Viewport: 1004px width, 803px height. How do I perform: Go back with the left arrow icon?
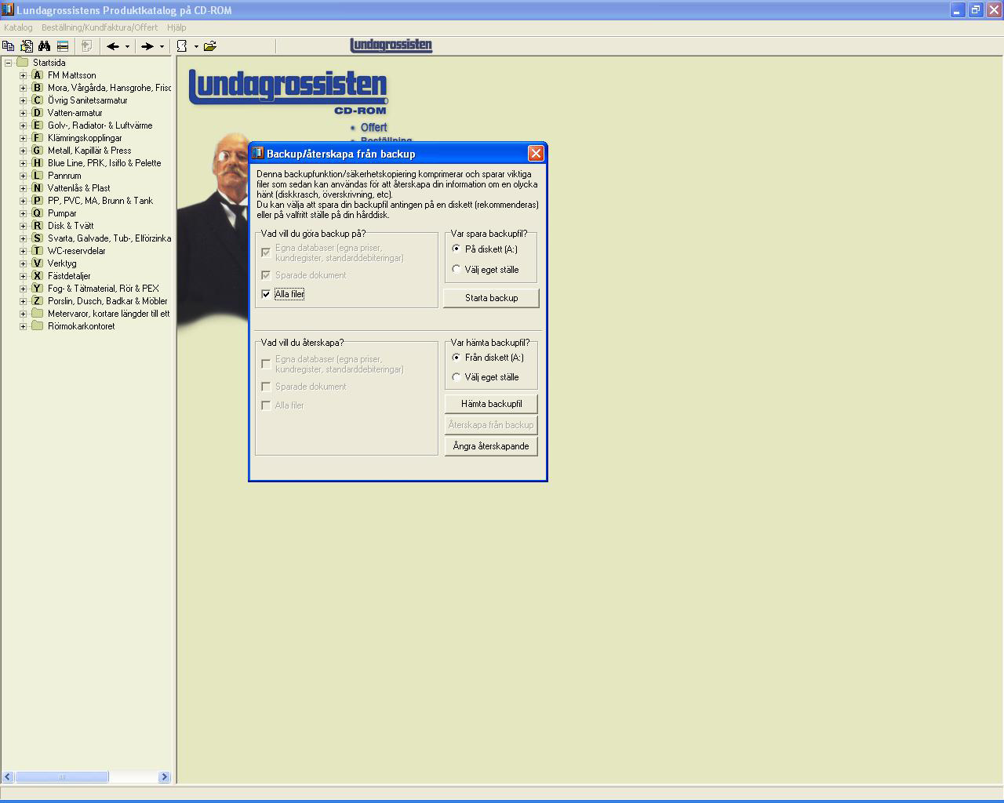coord(113,46)
